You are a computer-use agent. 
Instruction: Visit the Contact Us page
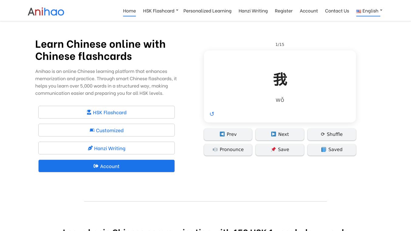tap(337, 11)
